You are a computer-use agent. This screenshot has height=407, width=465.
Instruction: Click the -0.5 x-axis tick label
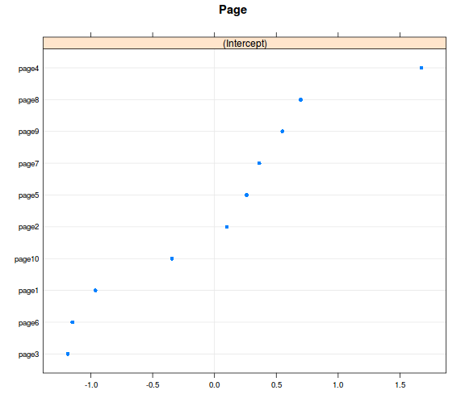point(153,385)
